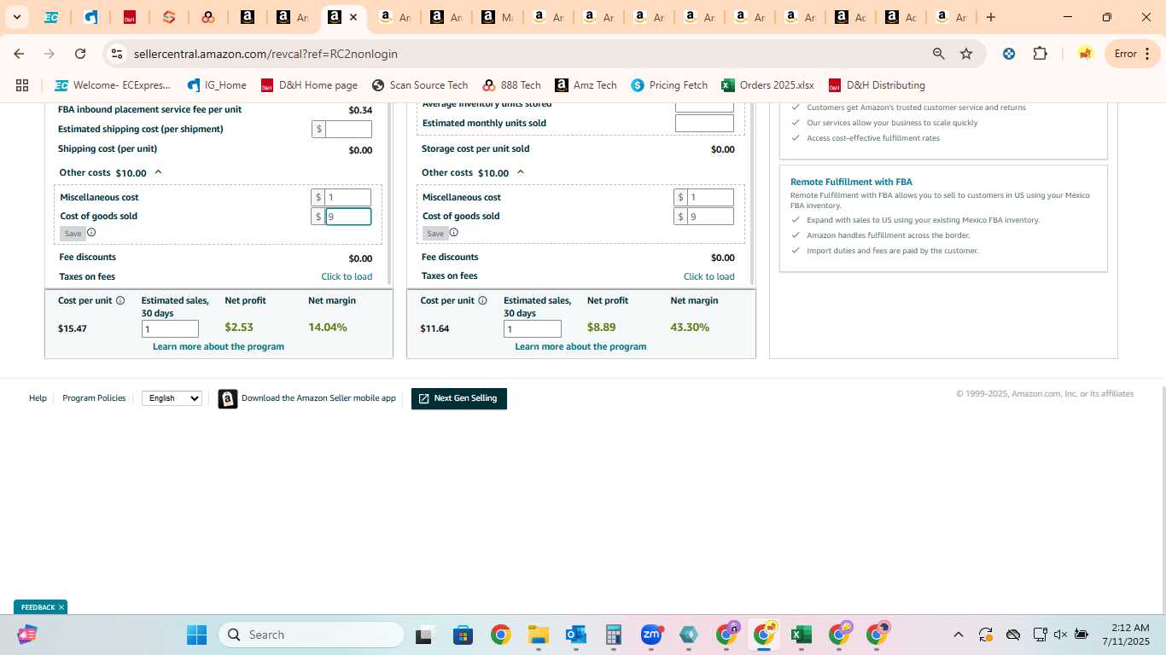Viewport: 1166px width, 655px height.
Task: Click the Next Gen Selling button
Action: 459,398
